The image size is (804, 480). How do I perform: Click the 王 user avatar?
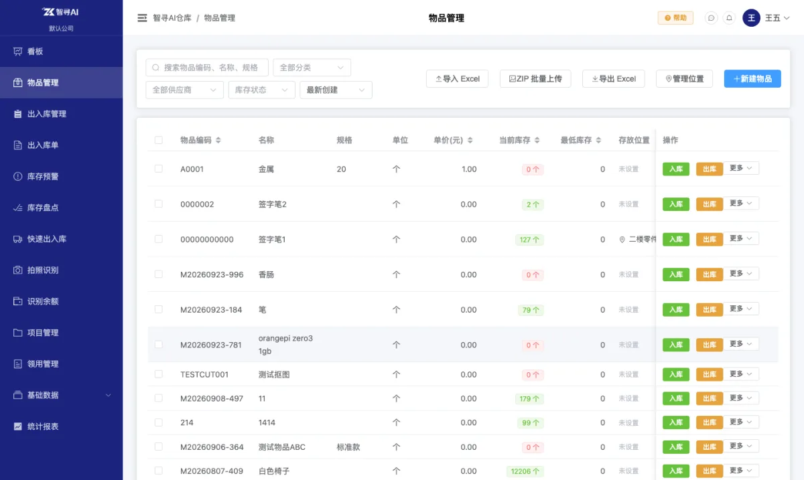pyautogui.click(x=751, y=18)
